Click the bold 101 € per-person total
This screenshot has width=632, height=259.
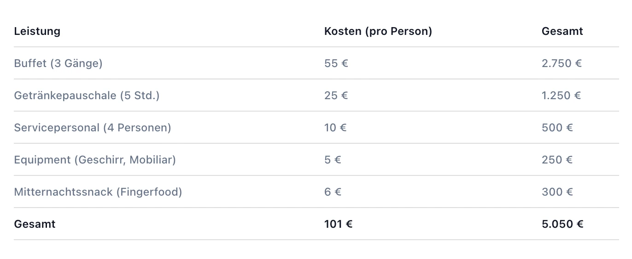pyautogui.click(x=338, y=224)
